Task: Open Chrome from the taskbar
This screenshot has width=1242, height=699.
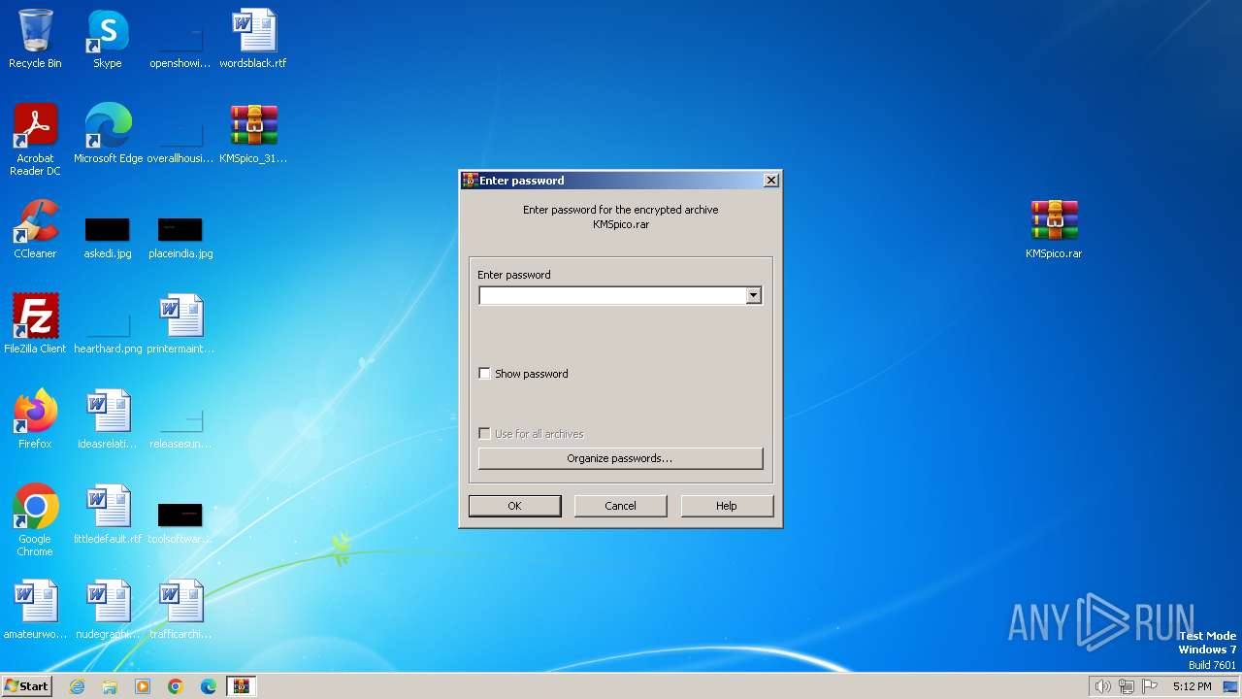Action: click(176, 686)
